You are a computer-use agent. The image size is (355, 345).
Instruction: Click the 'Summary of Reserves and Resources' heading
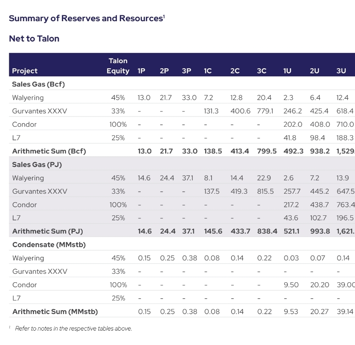(87, 18)
